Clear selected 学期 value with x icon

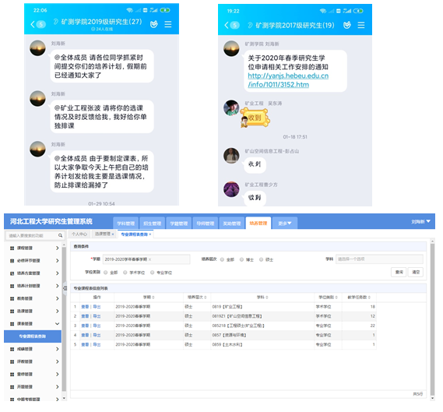(x=149, y=259)
